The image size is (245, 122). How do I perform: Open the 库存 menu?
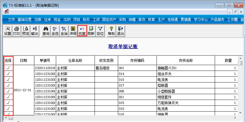[142, 19]
